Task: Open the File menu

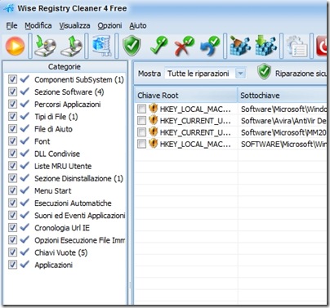Action: [x=11, y=25]
